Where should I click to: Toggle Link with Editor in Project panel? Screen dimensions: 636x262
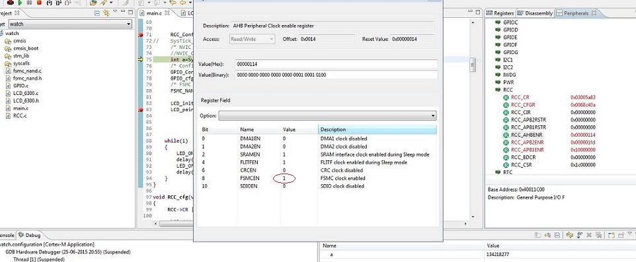pos(106,13)
